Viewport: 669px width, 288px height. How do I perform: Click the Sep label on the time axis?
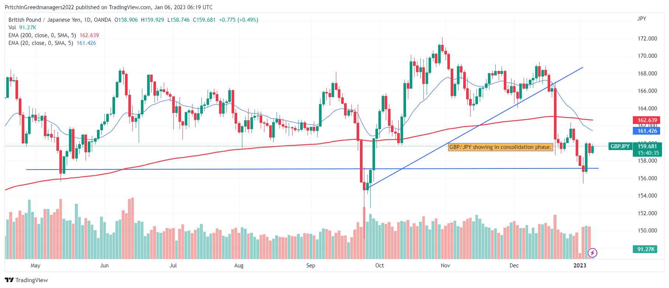311,266
